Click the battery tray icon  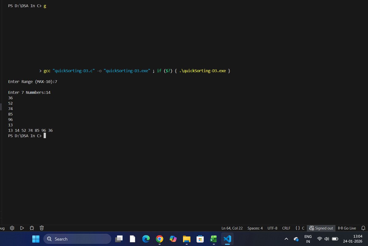tap(335, 239)
